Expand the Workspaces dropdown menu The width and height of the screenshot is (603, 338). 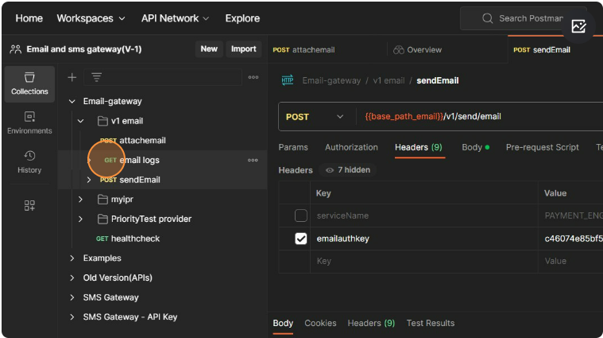click(x=91, y=18)
